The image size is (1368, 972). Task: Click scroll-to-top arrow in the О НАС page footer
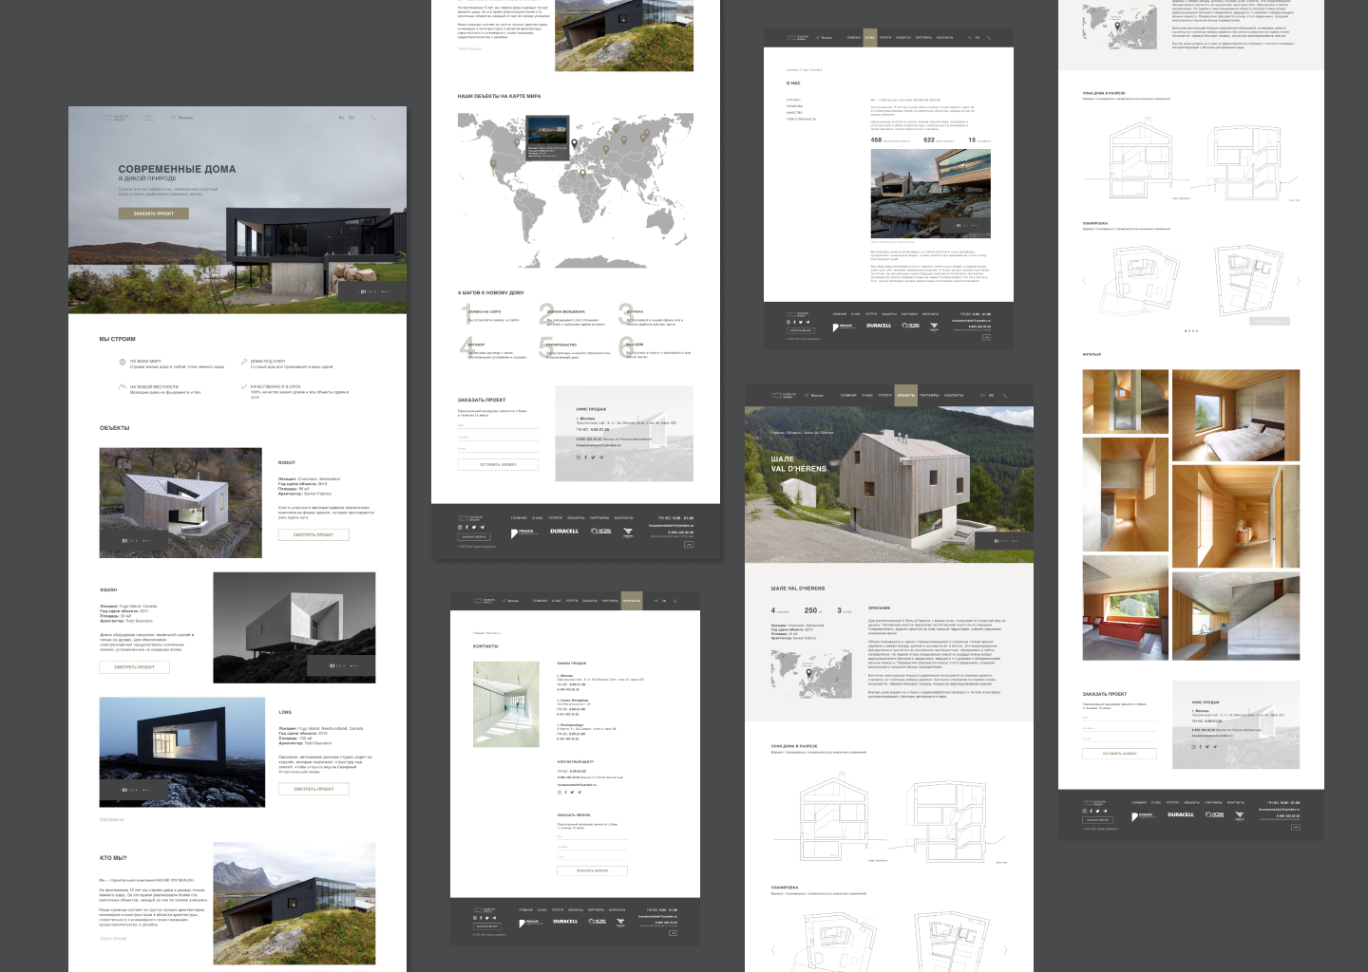click(987, 337)
